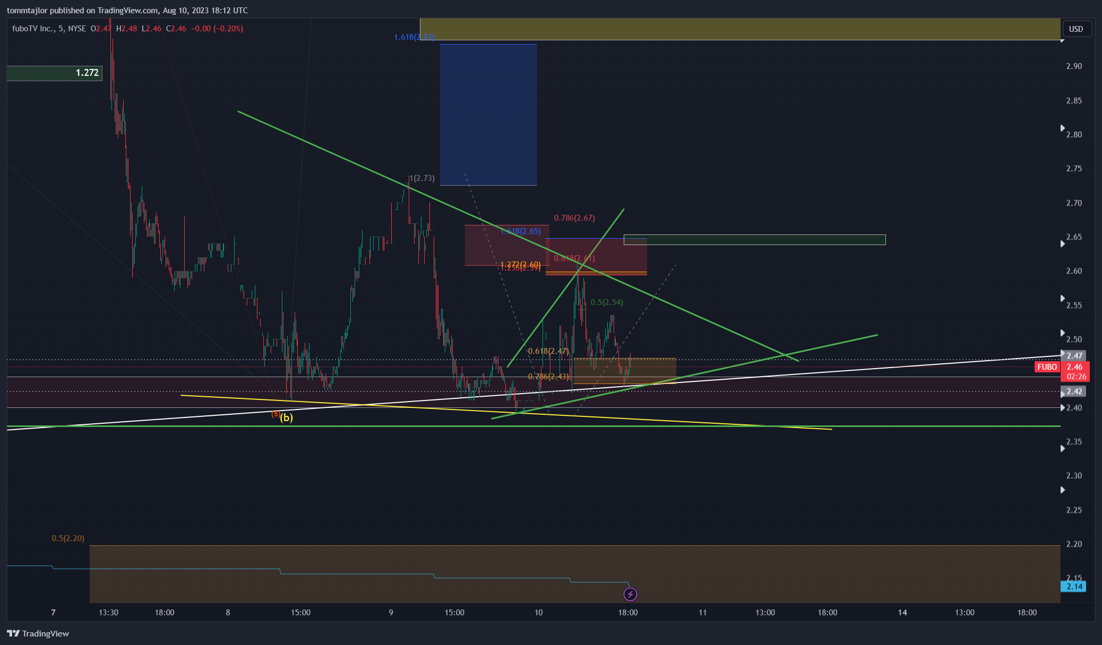Select the 1(2.73) fib label

click(421, 178)
